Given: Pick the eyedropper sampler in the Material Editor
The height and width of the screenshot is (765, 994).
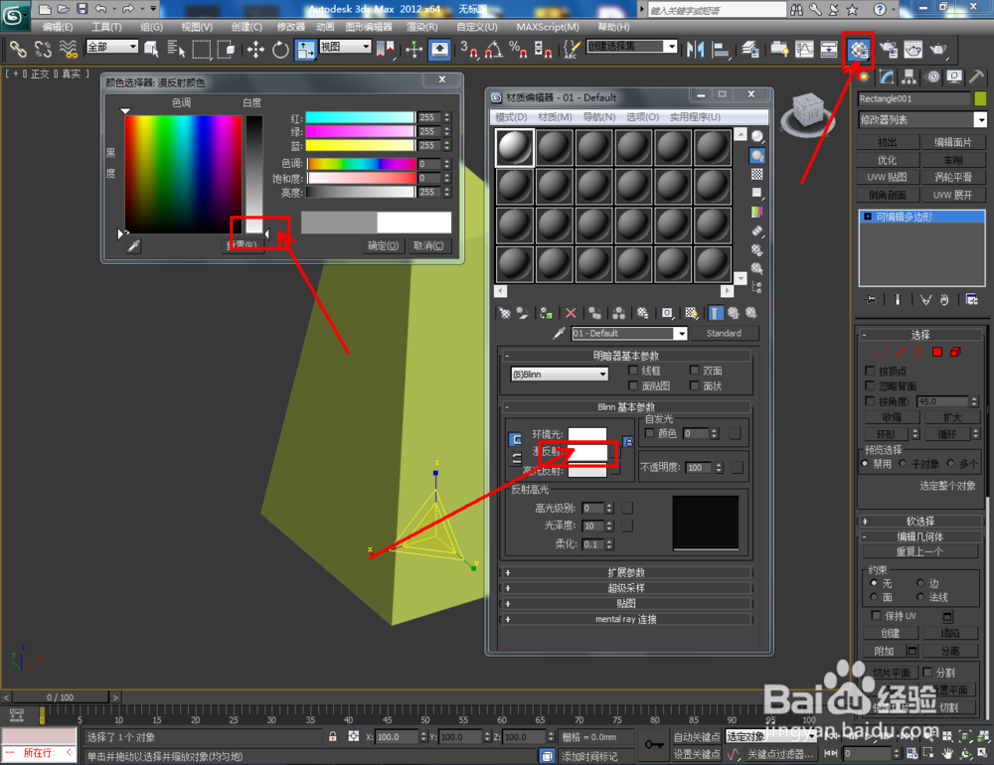Looking at the screenshot, I should pyautogui.click(x=557, y=333).
